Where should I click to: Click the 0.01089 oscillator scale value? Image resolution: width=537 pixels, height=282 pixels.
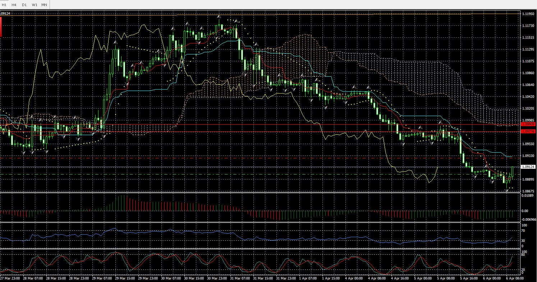click(528, 196)
